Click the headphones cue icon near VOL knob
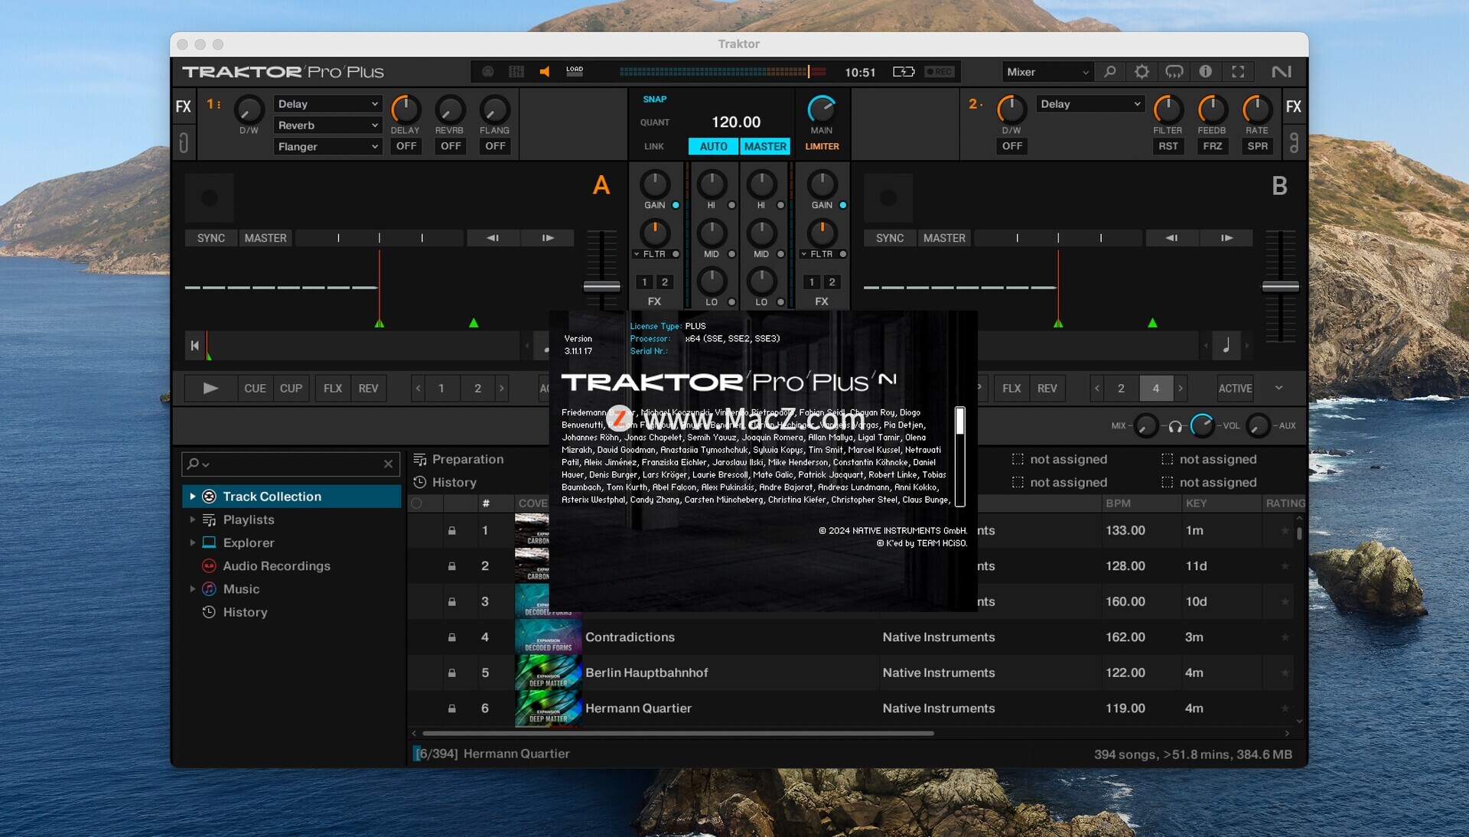The height and width of the screenshot is (837, 1469). [1175, 426]
